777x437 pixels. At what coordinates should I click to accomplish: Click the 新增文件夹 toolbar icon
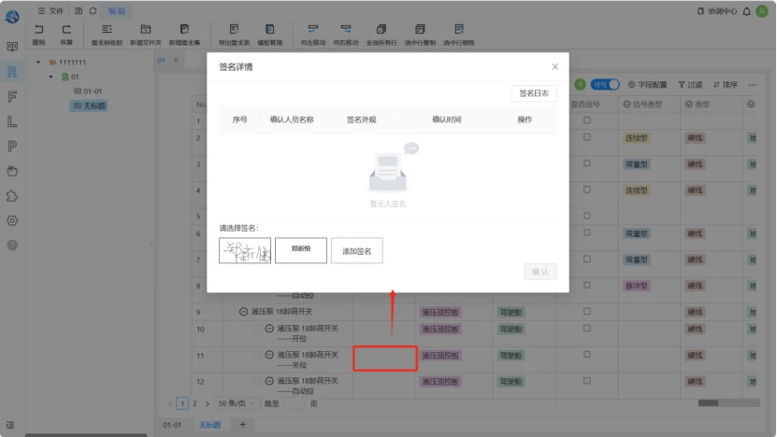point(145,30)
